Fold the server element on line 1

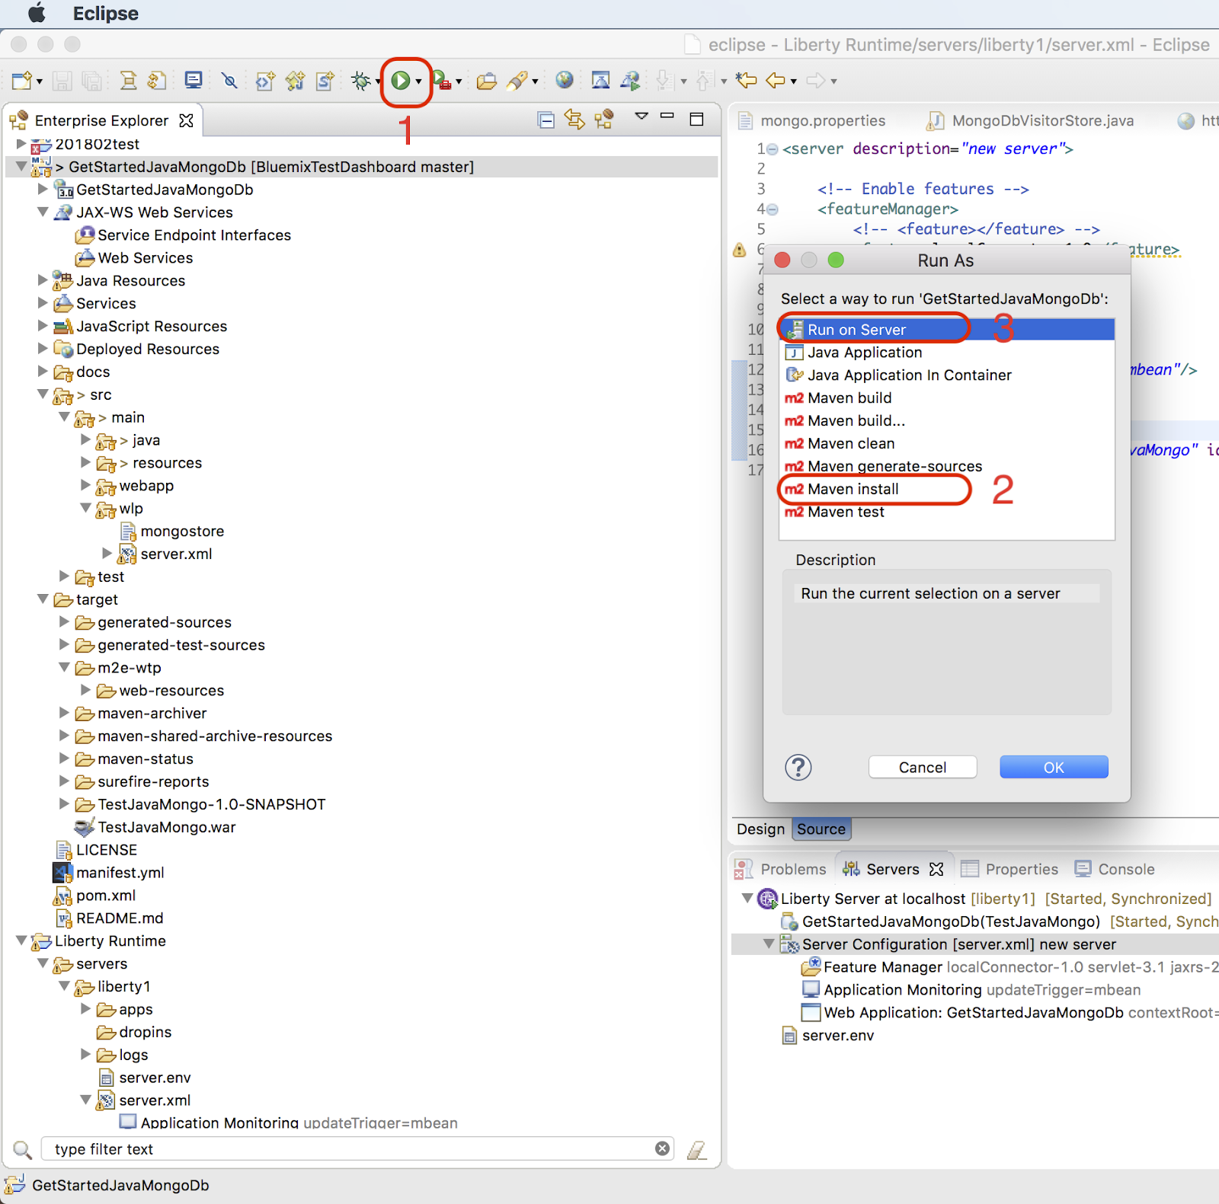pyautogui.click(x=773, y=149)
